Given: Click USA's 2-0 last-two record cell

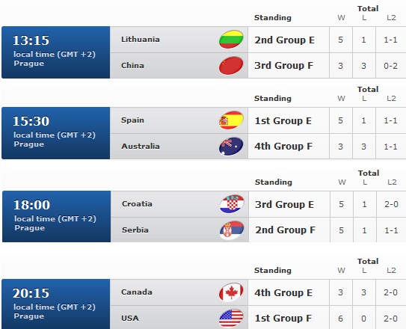Looking at the screenshot, I should tap(390, 319).
